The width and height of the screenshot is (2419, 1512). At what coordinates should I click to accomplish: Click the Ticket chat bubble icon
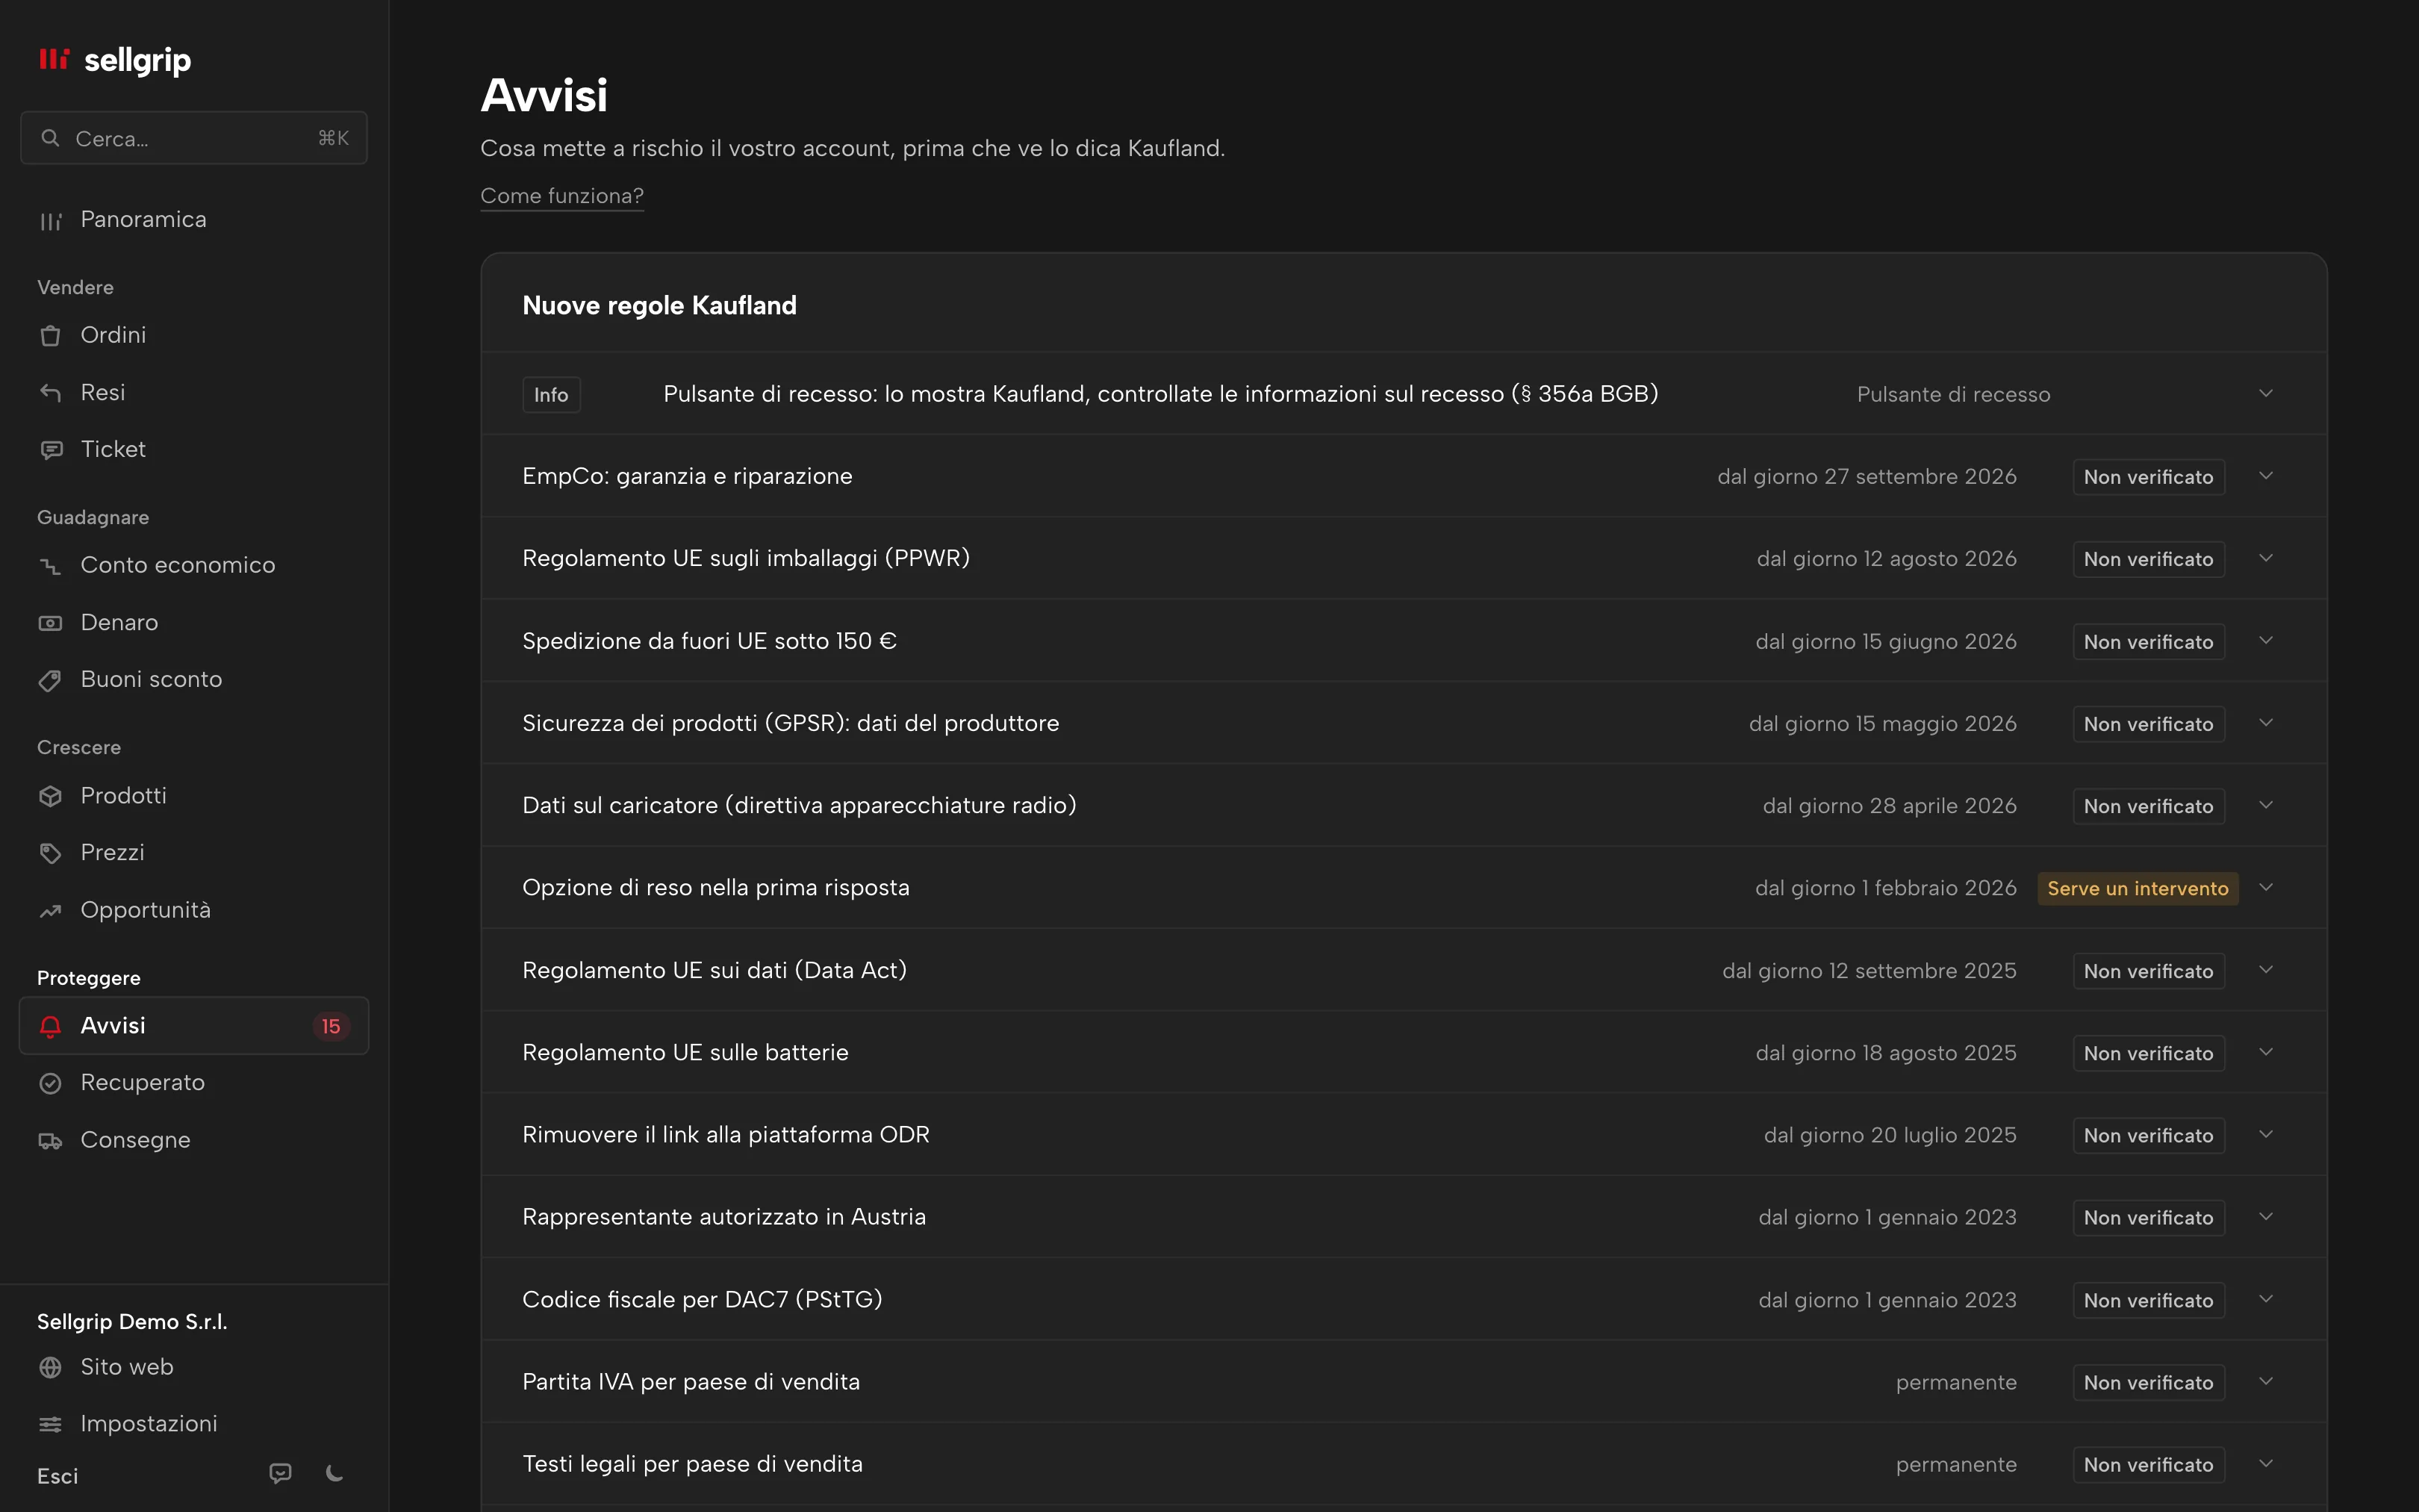50,450
